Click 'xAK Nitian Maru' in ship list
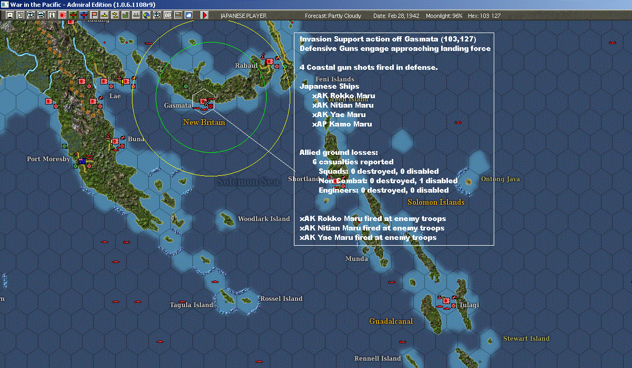632x368 pixels. (343, 105)
